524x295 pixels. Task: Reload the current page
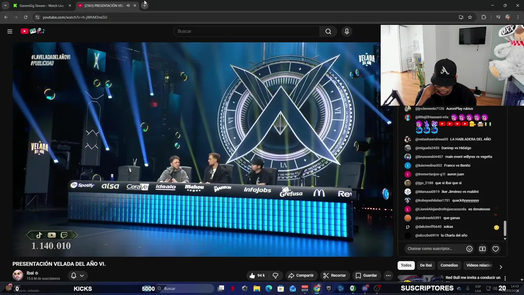point(25,17)
